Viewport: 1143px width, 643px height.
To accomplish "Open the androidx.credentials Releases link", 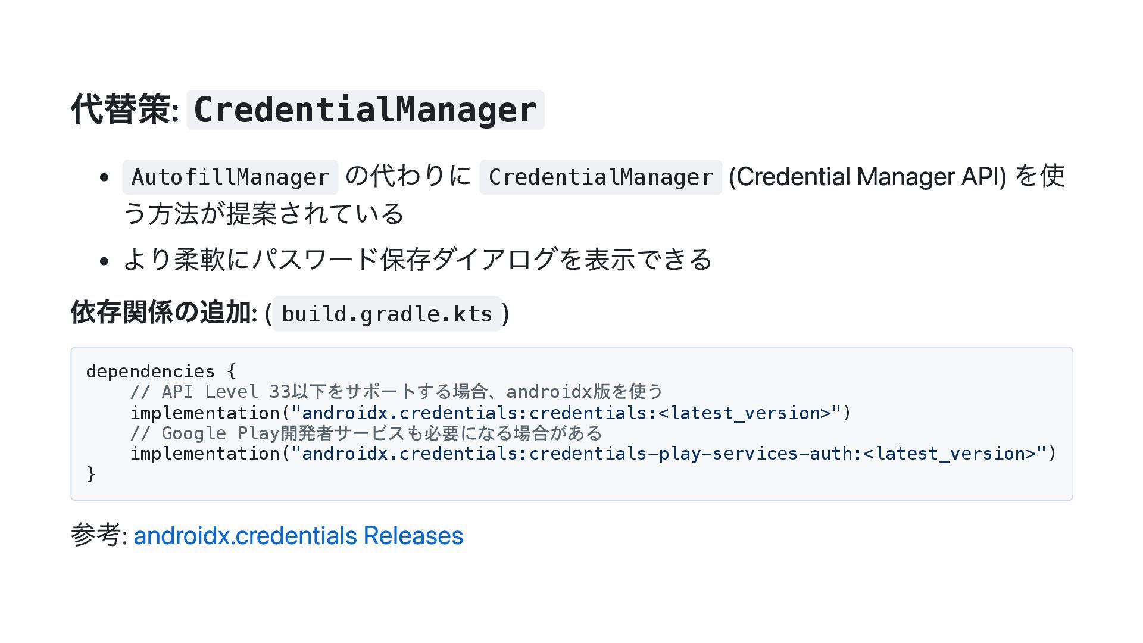I will pyautogui.click(x=298, y=536).
